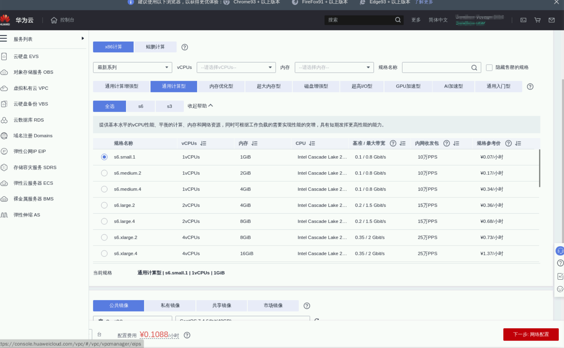The height and width of the screenshot is (348, 564).
Task: Switch to the 鲲鹏计算 tab
Action: [155, 47]
